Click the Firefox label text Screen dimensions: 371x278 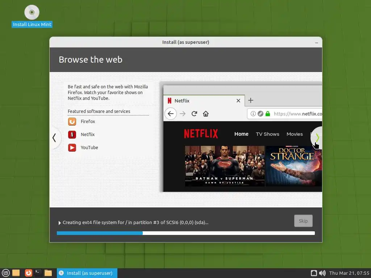(88, 122)
